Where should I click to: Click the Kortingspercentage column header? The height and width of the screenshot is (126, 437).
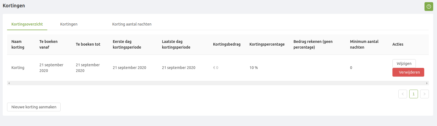click(x=267, y=44)
